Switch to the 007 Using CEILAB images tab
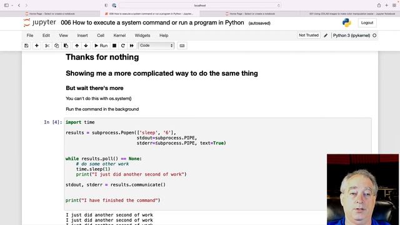 350,14
